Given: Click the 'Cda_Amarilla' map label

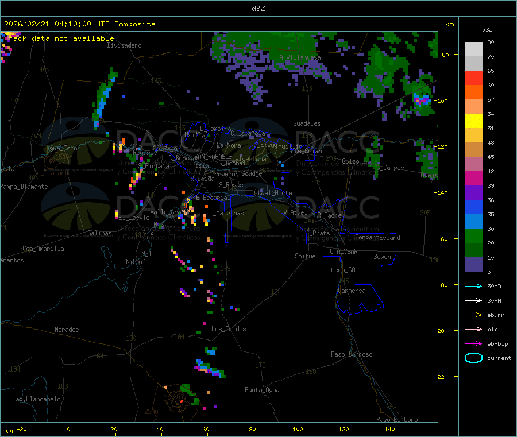Looking at the screenshot, I should pyautogui.click(x=43, y=249).
